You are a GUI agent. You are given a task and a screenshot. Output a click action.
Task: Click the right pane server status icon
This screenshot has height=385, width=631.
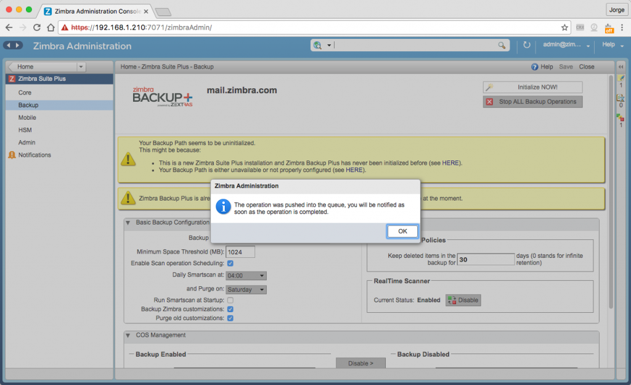tap(620, 118)
